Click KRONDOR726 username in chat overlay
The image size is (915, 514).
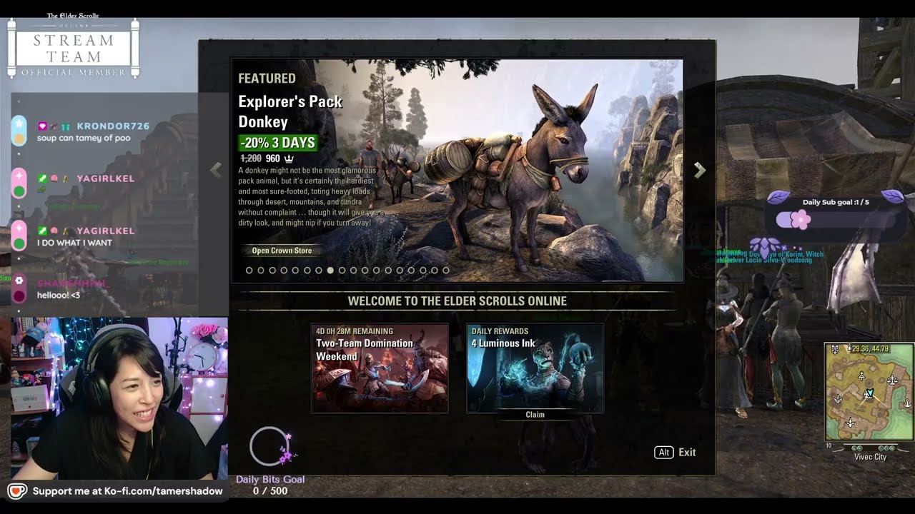coord(113,126)
